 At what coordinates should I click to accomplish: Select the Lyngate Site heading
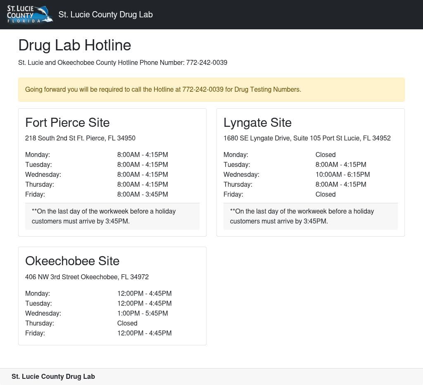257,123
